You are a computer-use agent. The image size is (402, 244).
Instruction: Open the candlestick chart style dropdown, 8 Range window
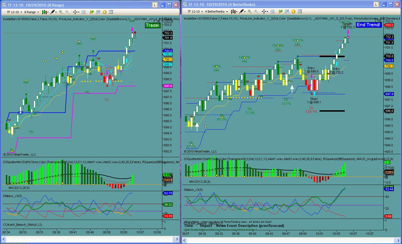pyautogui.click(x=45, y=12)
